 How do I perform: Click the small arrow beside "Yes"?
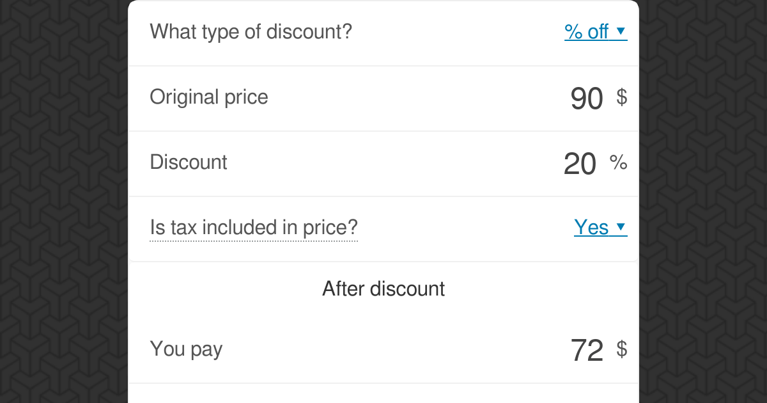621,226
